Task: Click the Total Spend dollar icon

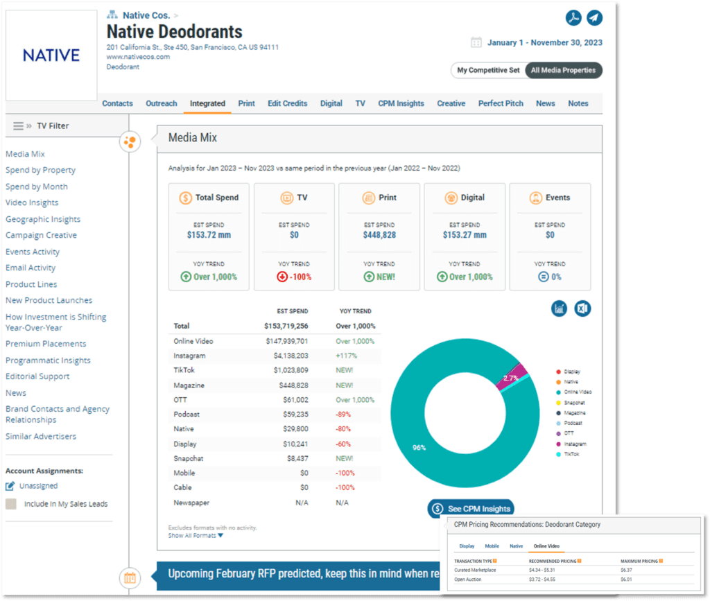Action: click(x=186, y=198)
